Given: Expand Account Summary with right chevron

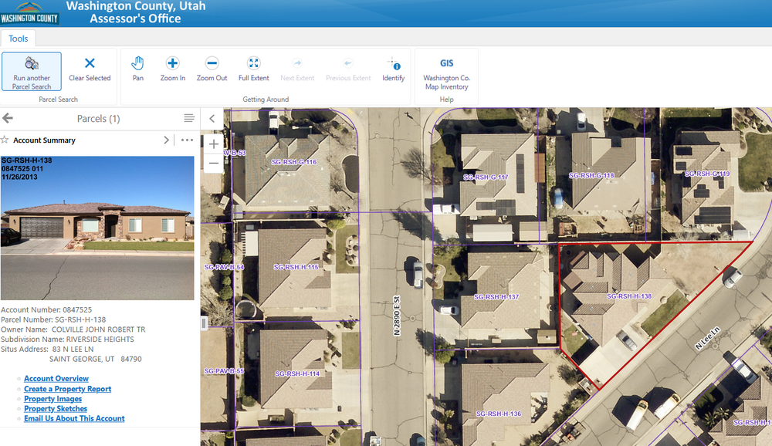Looking at the screenshot, I should point(166,140).
